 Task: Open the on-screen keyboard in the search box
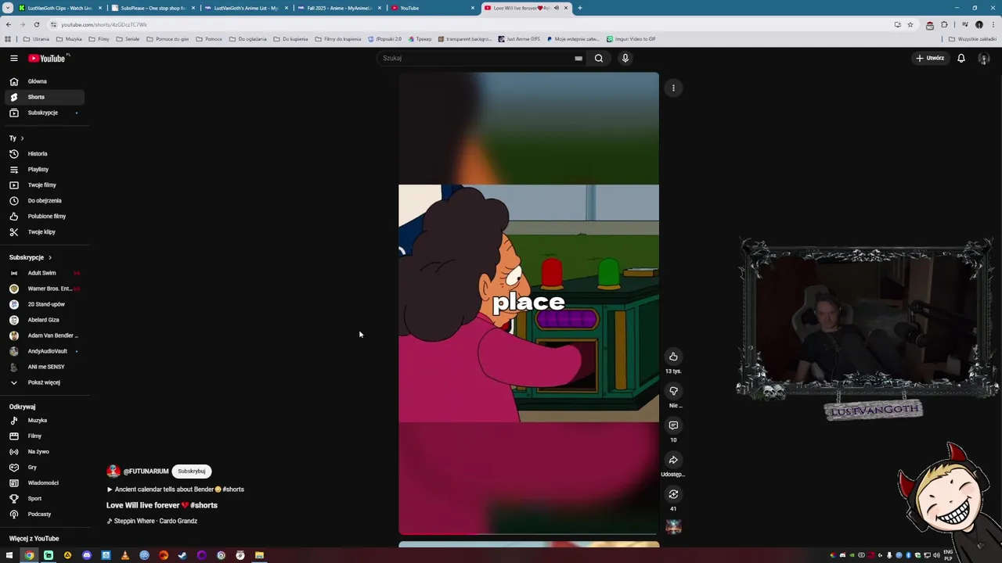click(x=578, y=58)
